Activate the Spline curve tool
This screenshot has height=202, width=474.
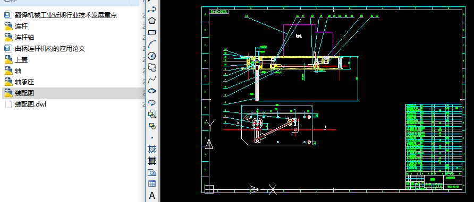pyautogui.click(x=152, y=80)
